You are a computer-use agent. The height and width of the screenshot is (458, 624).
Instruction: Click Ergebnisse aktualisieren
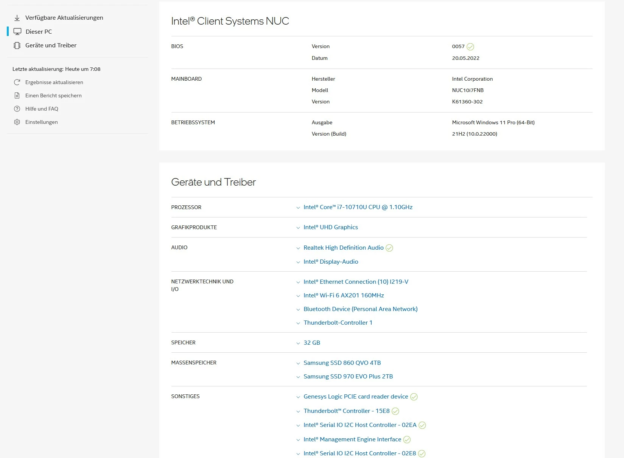pos(54,82)
